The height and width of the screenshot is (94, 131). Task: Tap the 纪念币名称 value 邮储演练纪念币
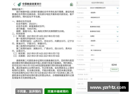[95, 17]
